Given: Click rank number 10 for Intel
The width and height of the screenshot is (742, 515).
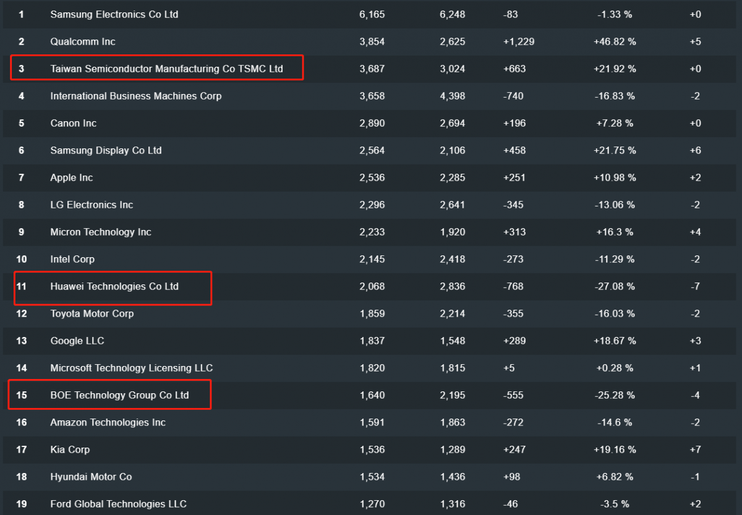Looking at the screenshot, I should click(22, 259).
